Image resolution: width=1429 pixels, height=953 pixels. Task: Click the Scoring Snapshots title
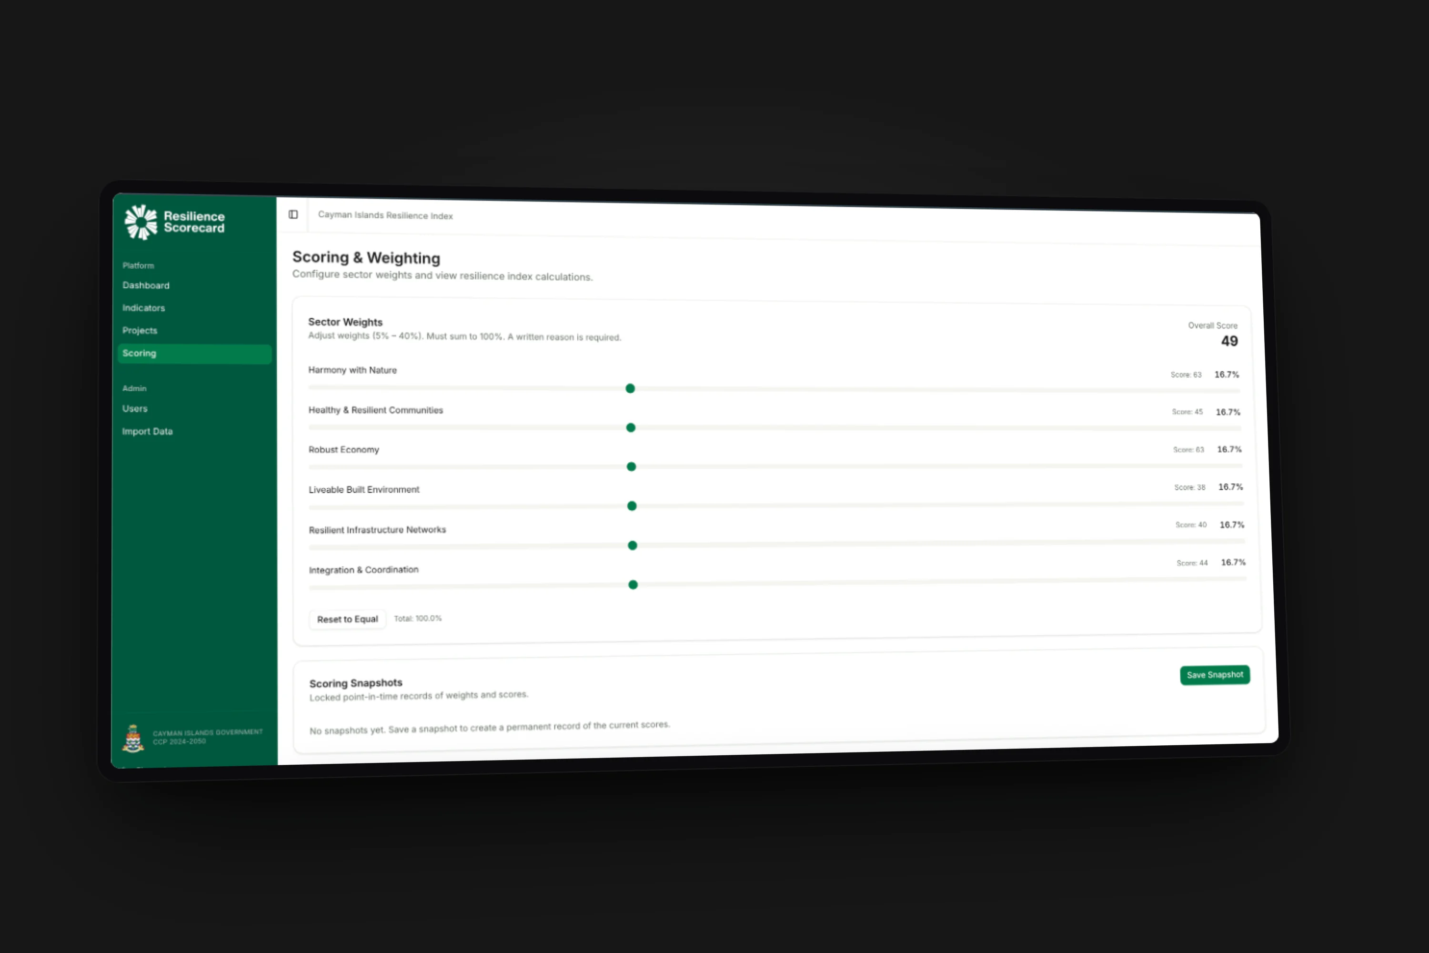(355, 683)
